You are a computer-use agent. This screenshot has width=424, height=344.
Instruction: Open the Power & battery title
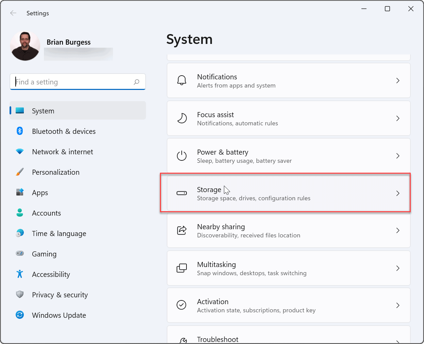coord(223,152)
